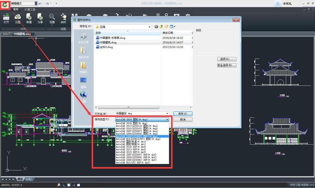Choose AutoCAD 2004 (LT2004) DXF option
Viewport: 315px width, 188px height.
pyautogui.click(x=142, y=157)
